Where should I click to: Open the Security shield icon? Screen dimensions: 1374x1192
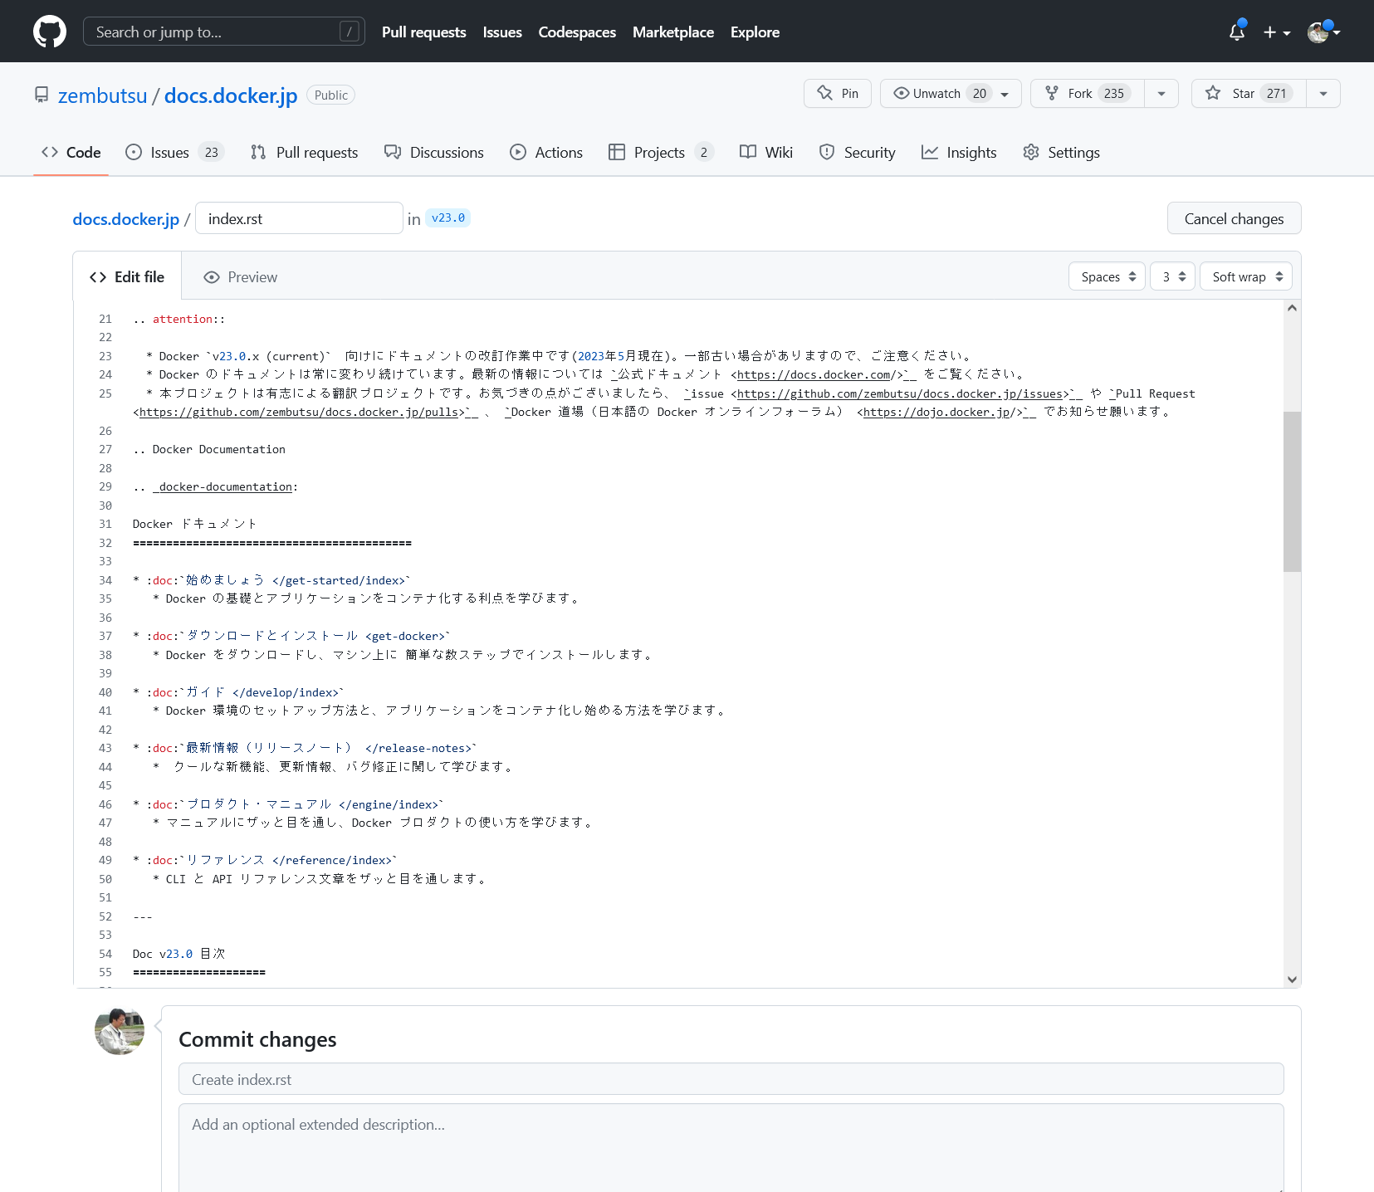(827, 152)
